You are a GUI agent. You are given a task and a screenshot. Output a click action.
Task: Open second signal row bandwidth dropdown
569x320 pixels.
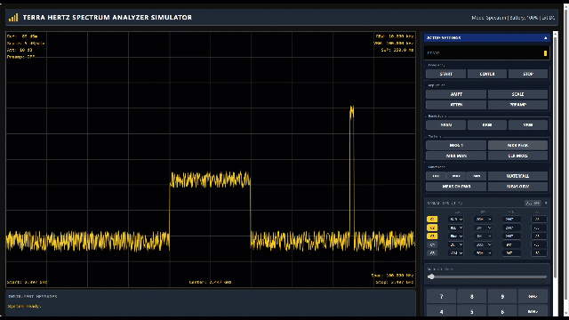pyautogui.click(x=483, y=228)
